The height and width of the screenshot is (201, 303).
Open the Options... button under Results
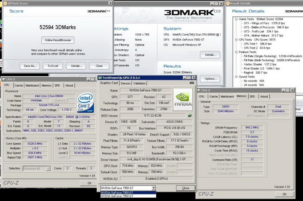click(x=211, y=79)
